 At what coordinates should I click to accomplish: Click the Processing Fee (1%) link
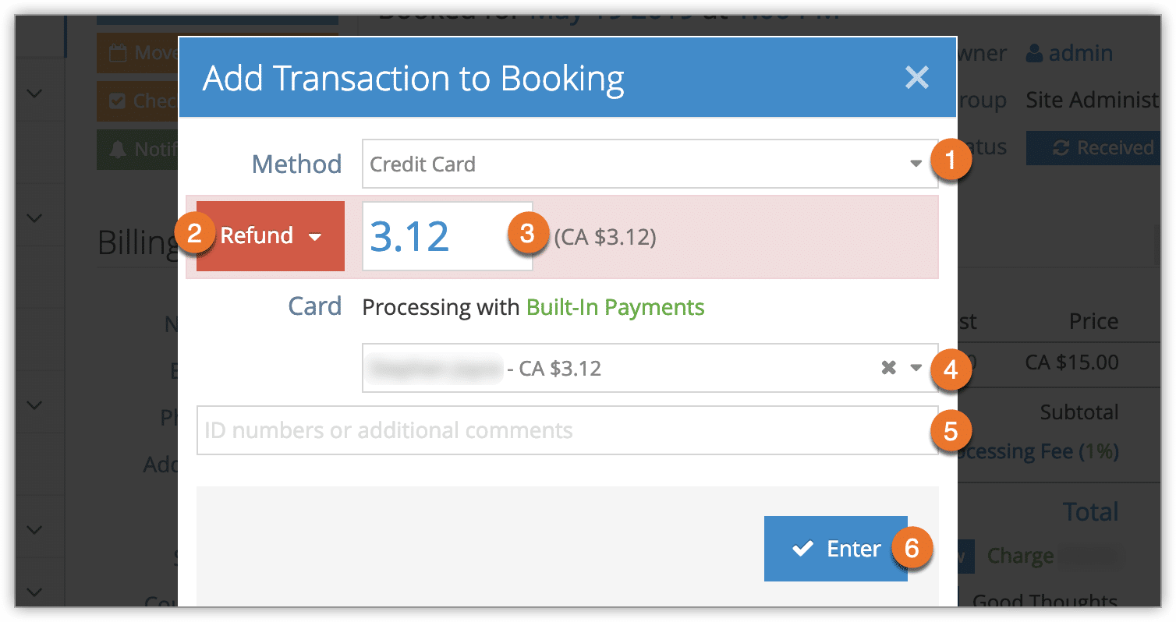(1037, 452)
